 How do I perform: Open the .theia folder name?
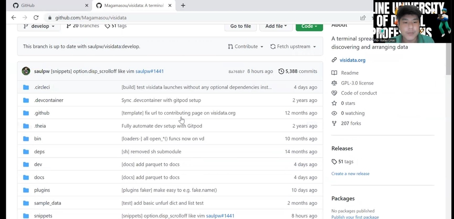pos(40,126)
